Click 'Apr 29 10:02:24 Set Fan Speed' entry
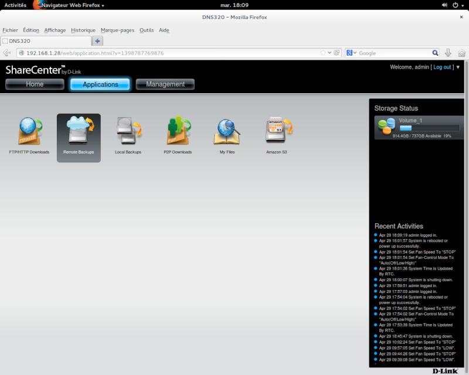Screen dimensions: 469x375 [x=417, y=342]
